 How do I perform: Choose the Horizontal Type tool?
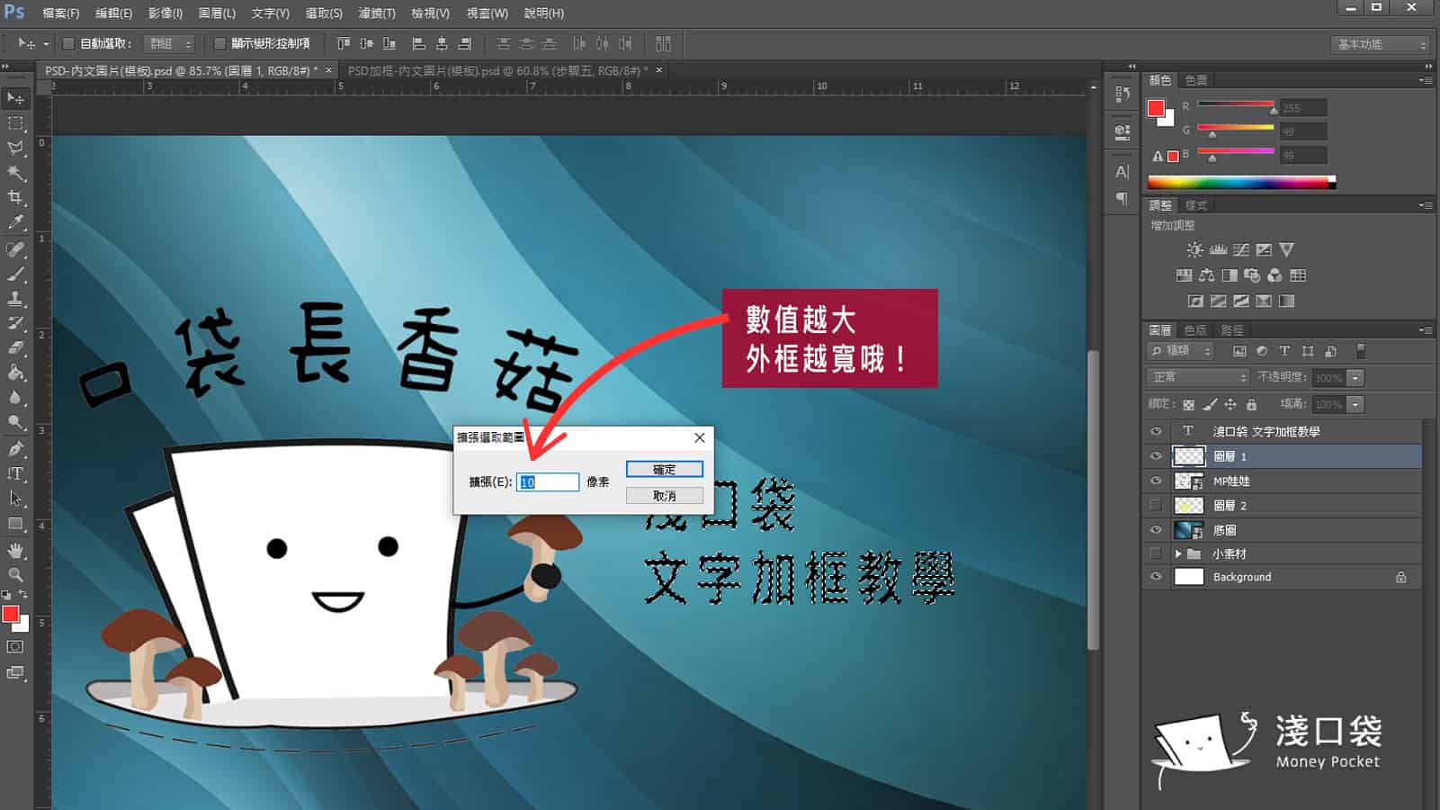[16, 472]
